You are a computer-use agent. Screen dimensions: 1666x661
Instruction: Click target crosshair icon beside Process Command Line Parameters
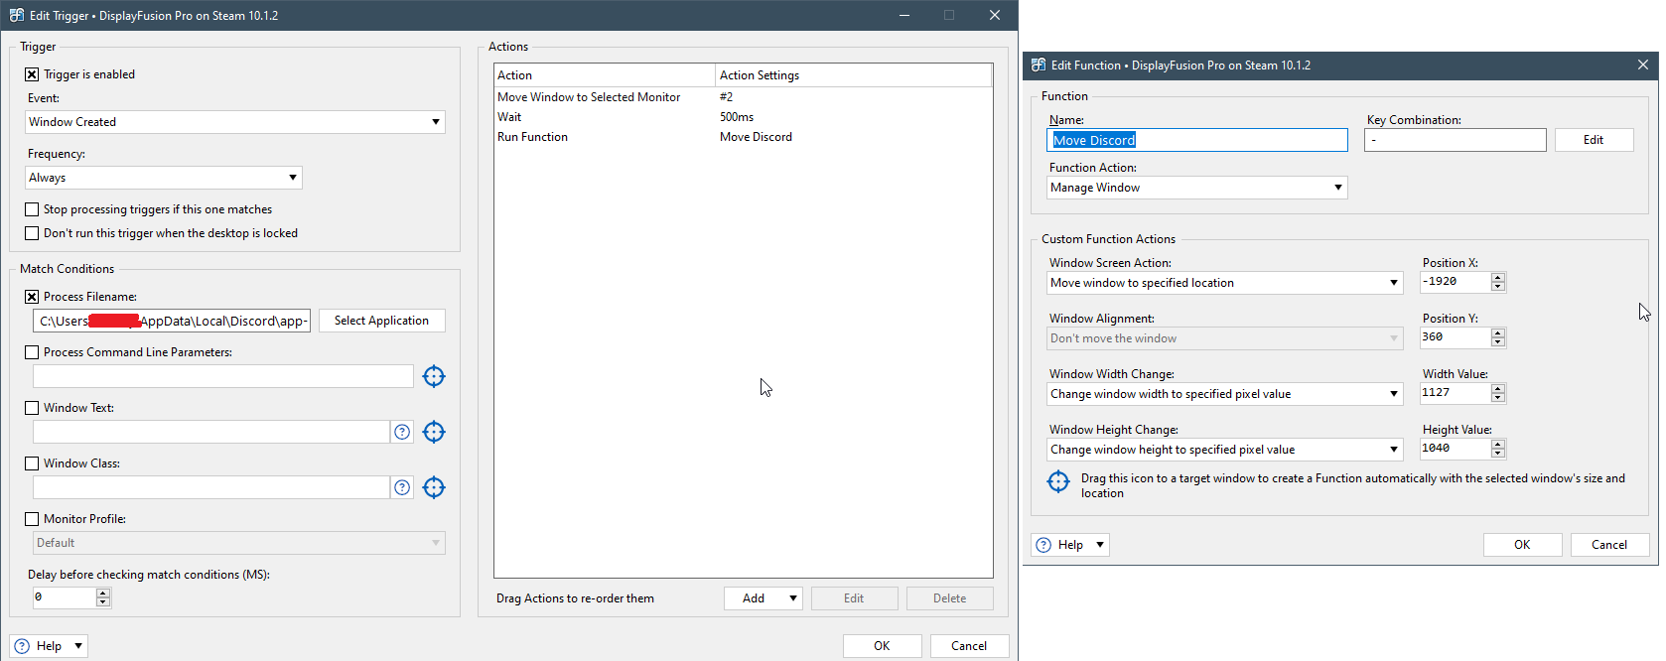coord(434,376)
